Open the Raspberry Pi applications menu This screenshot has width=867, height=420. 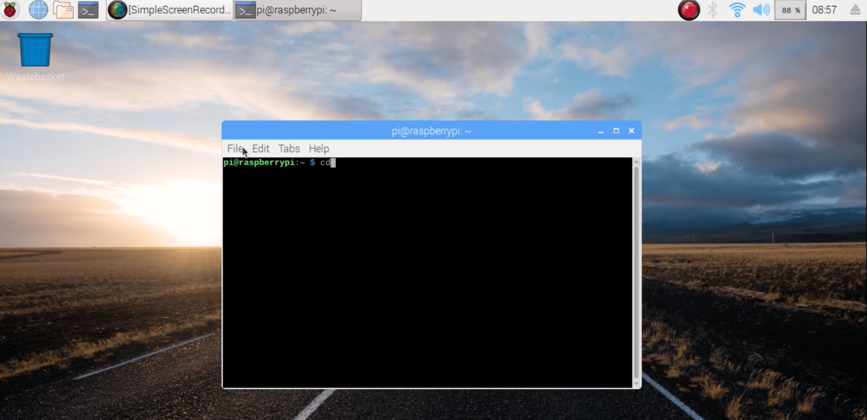[10, 10]
